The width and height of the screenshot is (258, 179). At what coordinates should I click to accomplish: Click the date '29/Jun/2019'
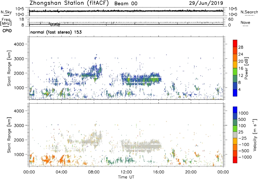coord(206,3)
